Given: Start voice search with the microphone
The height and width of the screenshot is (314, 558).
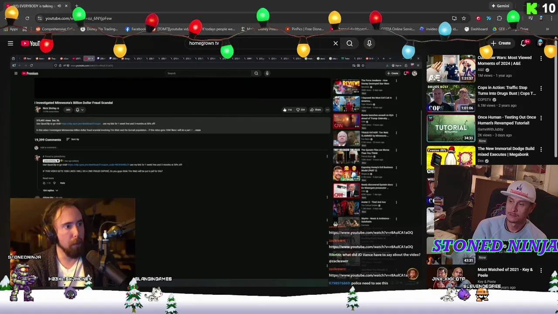Looking at the screenshot, I should (369, 43).
